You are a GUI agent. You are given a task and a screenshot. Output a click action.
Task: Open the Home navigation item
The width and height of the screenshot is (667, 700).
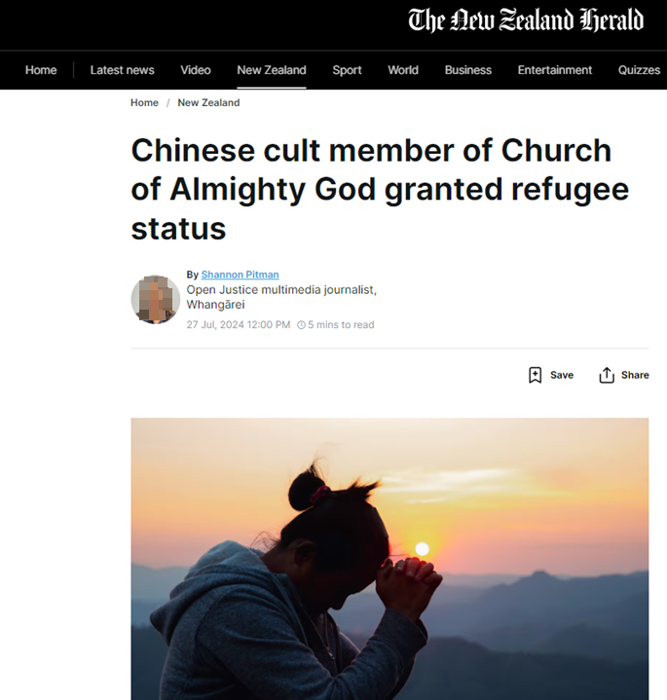41,70
